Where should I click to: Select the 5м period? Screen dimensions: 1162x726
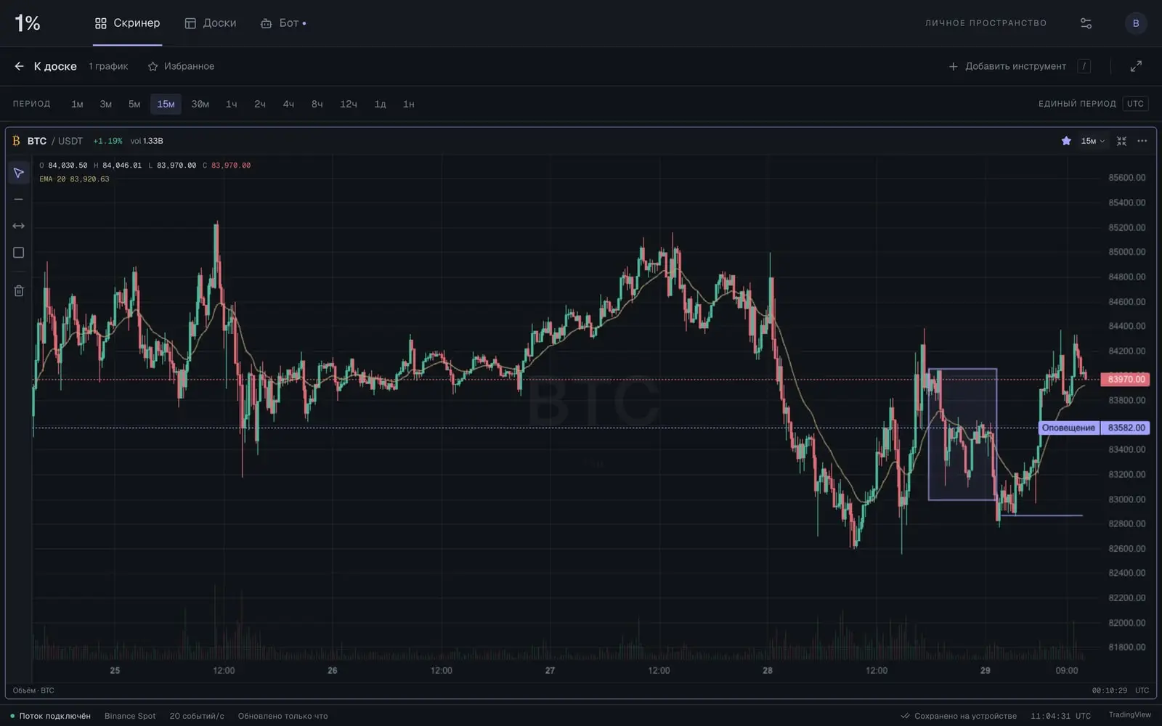(x=134, y=104)
